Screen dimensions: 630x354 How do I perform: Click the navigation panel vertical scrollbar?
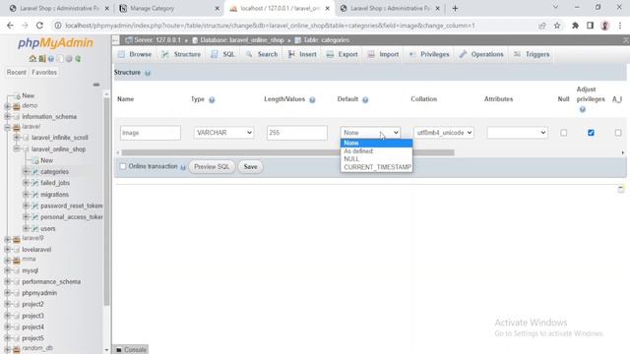(x=106, y=201)
